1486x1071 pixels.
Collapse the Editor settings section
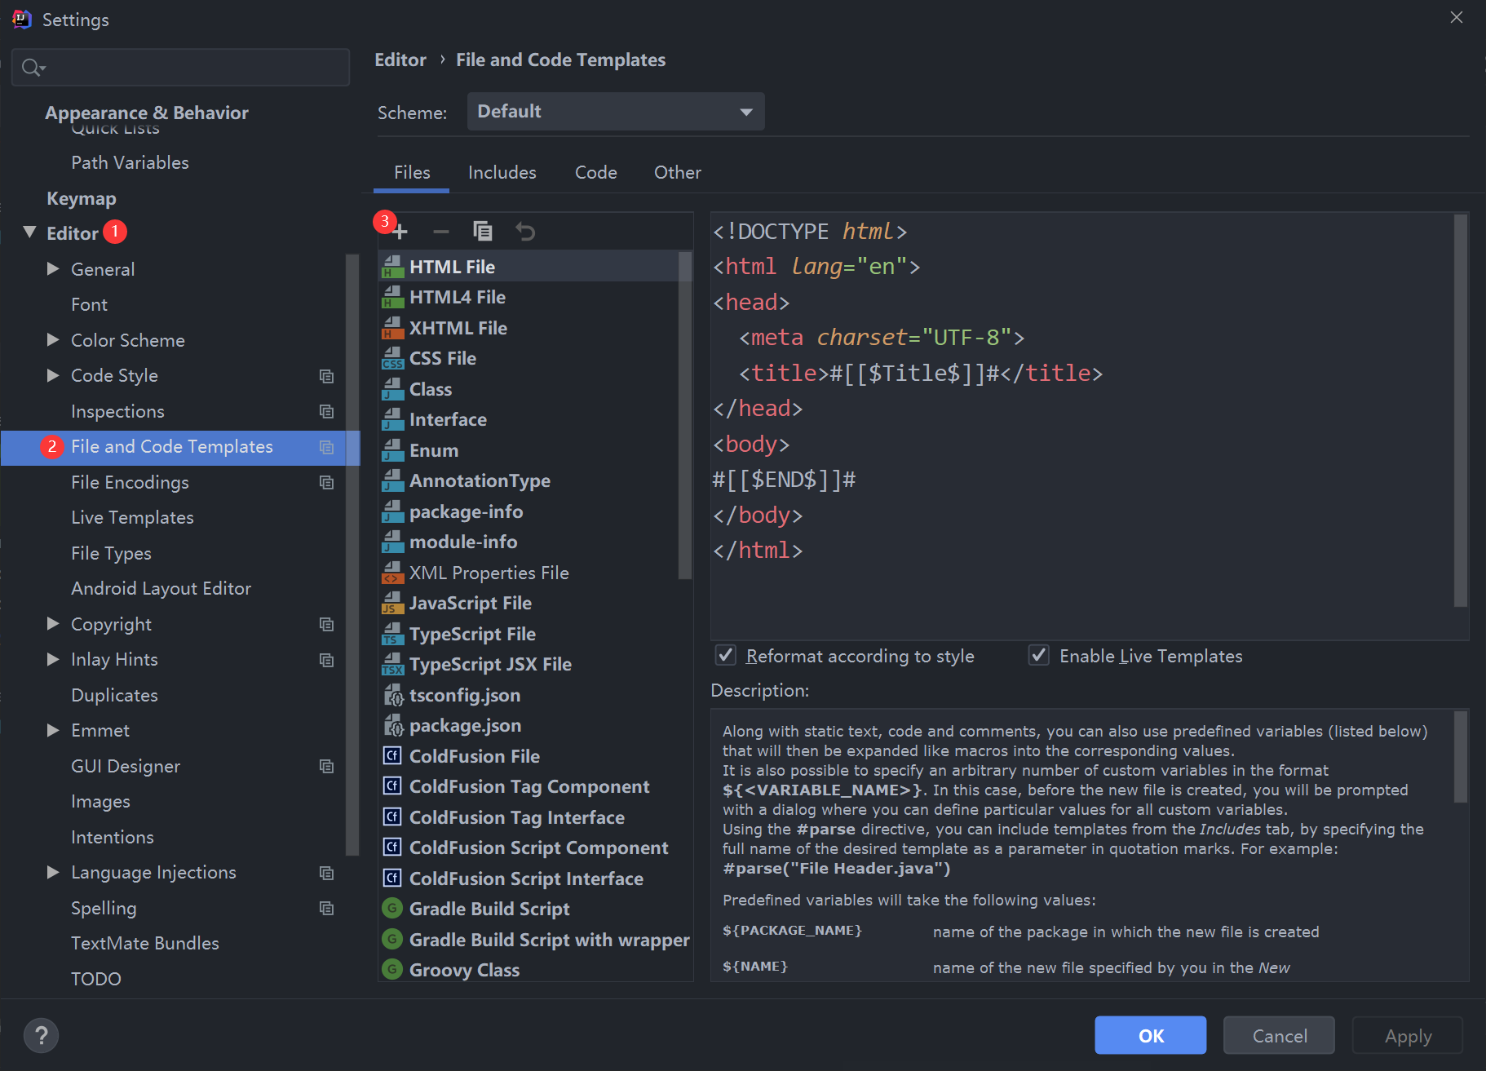pos(30,232)
